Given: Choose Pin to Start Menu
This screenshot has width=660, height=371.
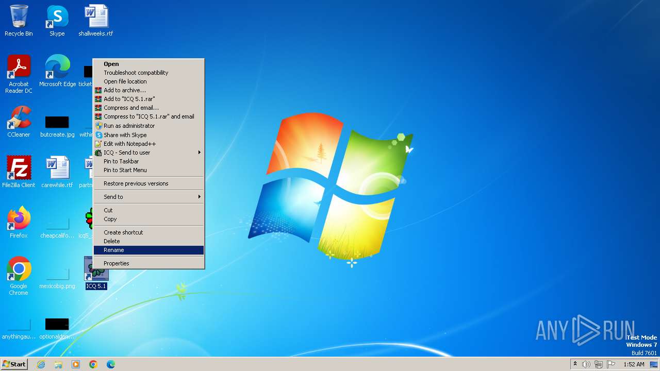Looking at the screenshot, I should pos(148,170).
